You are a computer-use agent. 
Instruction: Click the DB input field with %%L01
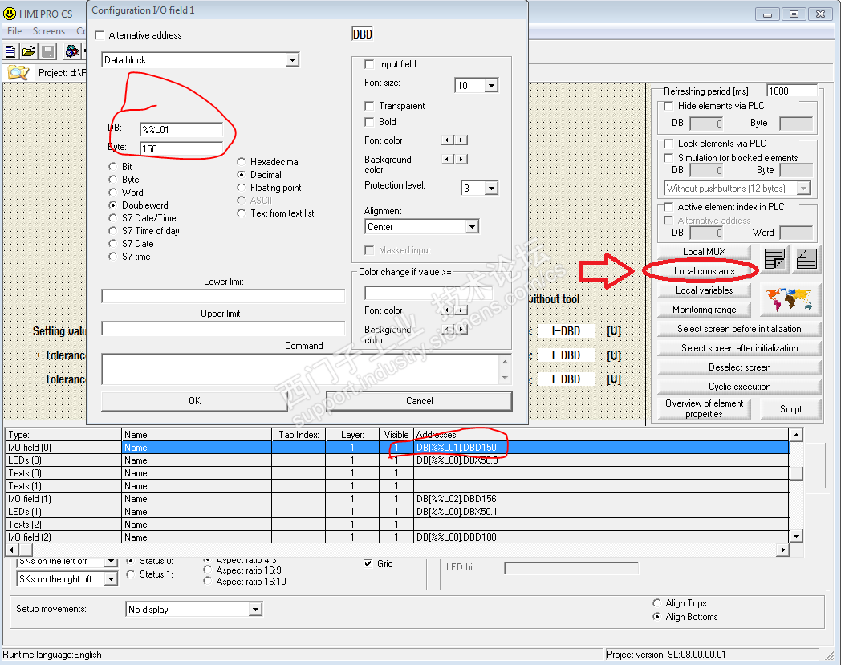[181, 129]
